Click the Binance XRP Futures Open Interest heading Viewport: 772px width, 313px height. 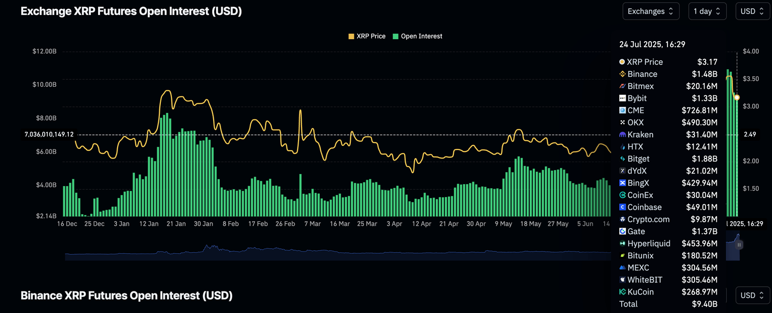(126, 295)
